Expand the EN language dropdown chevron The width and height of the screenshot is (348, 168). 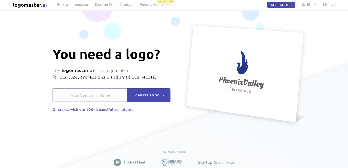(x=315, y=5)
